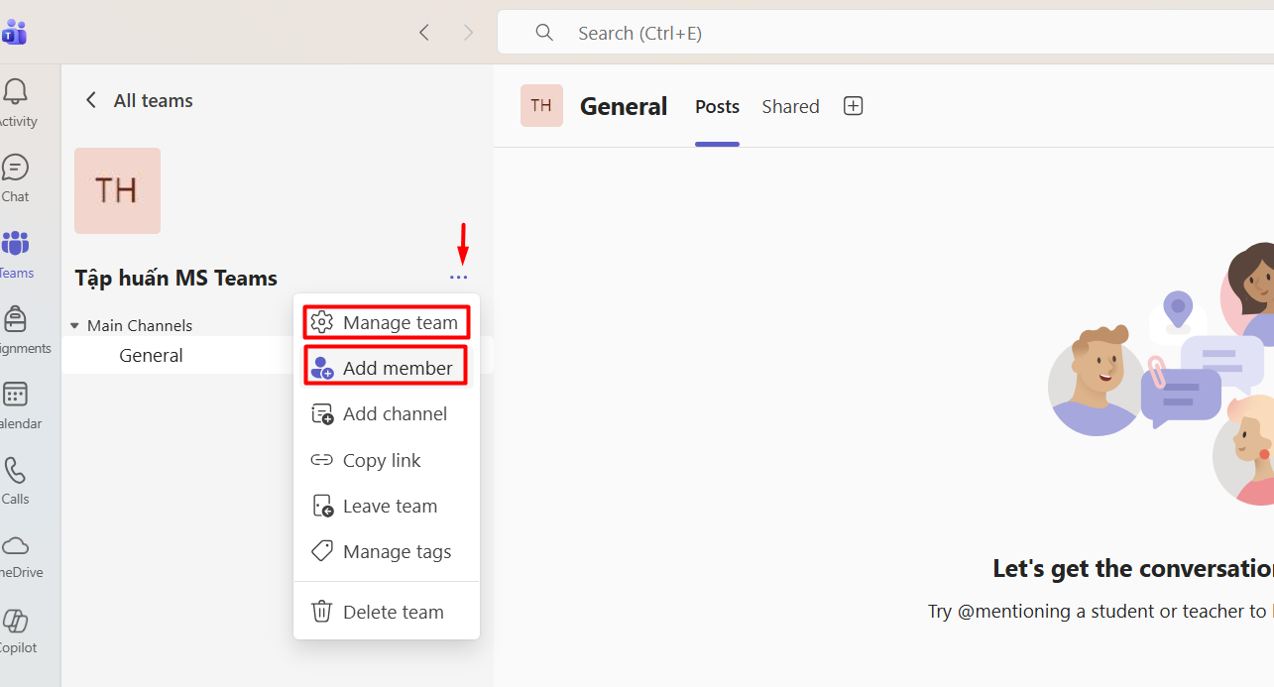This screenshot has height=687, width=1274.
Task: Open the Calendar sidebar icon
Action: click(x=15, y=395)
